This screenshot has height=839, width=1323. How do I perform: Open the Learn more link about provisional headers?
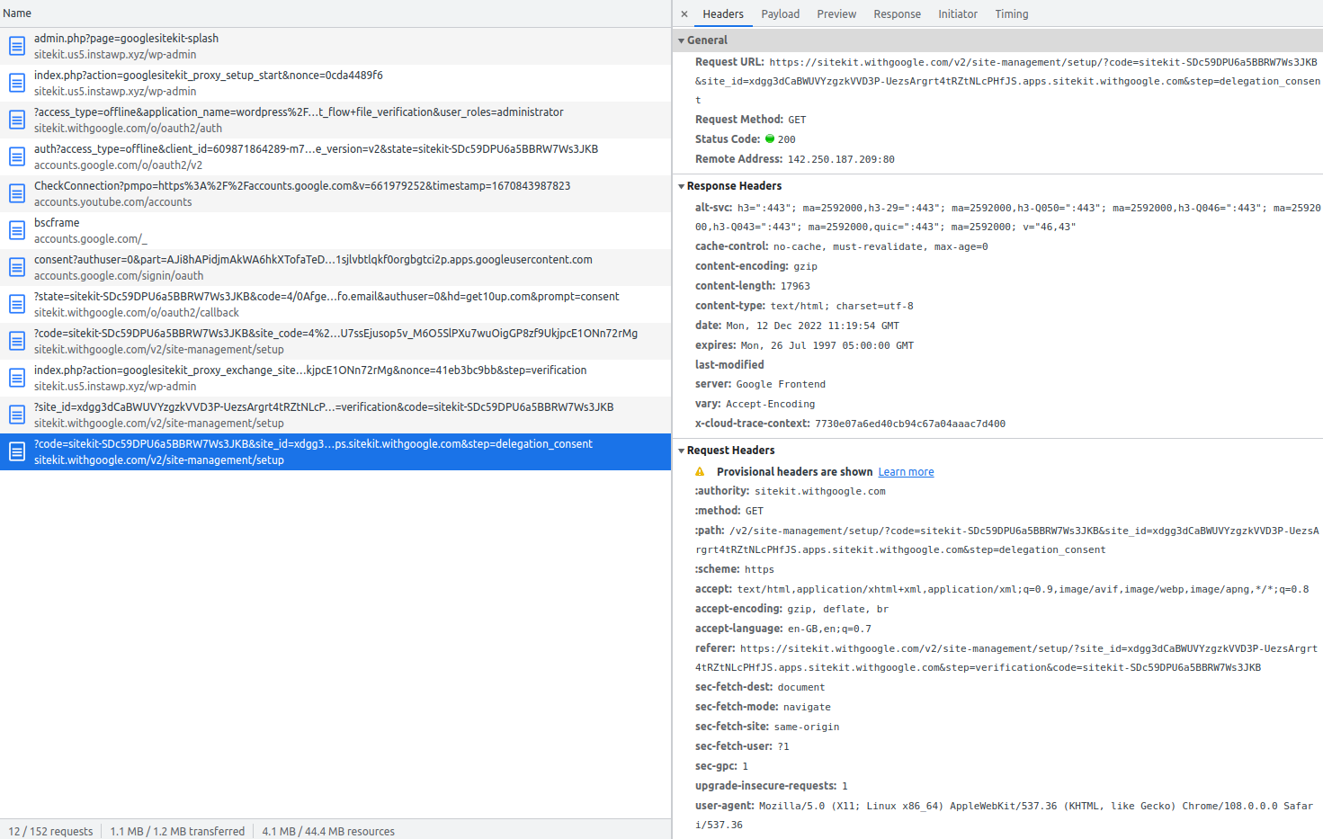906,471
